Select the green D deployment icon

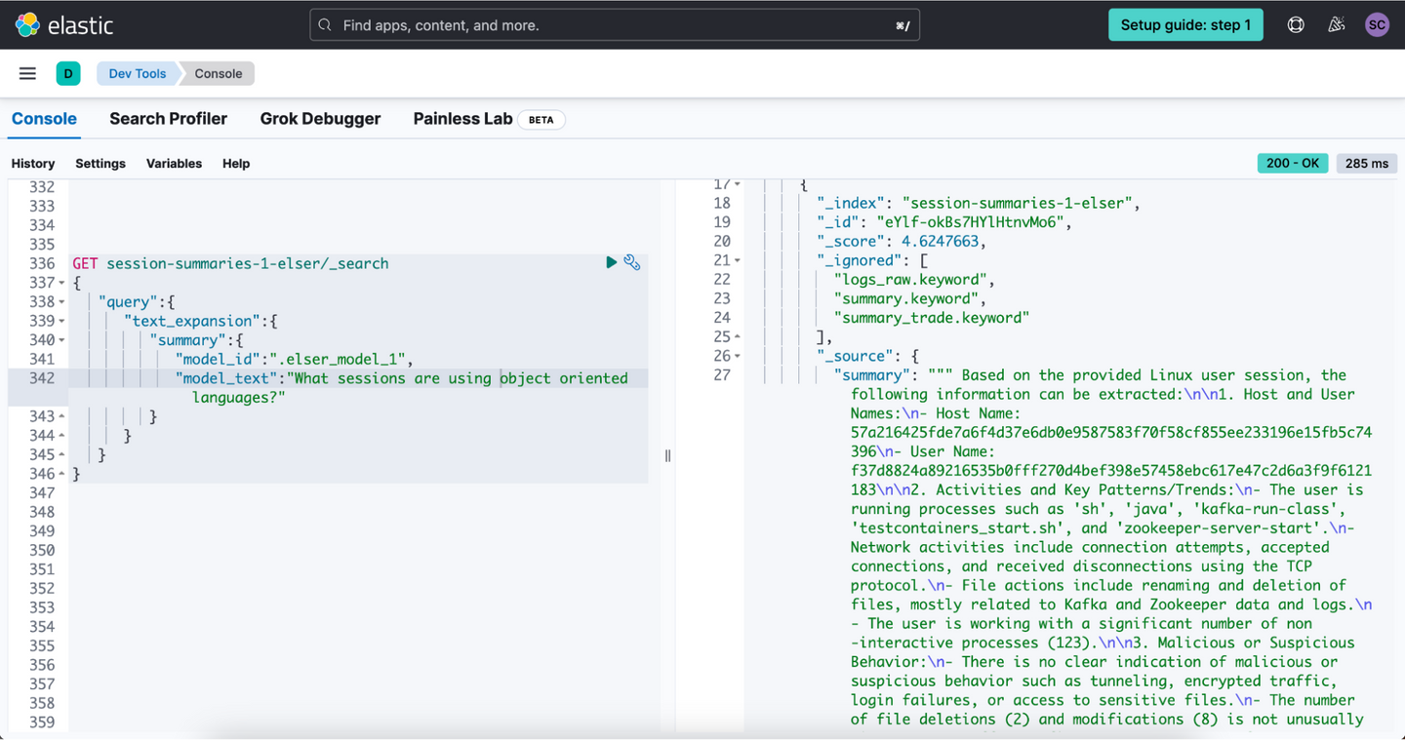[68, 73]
